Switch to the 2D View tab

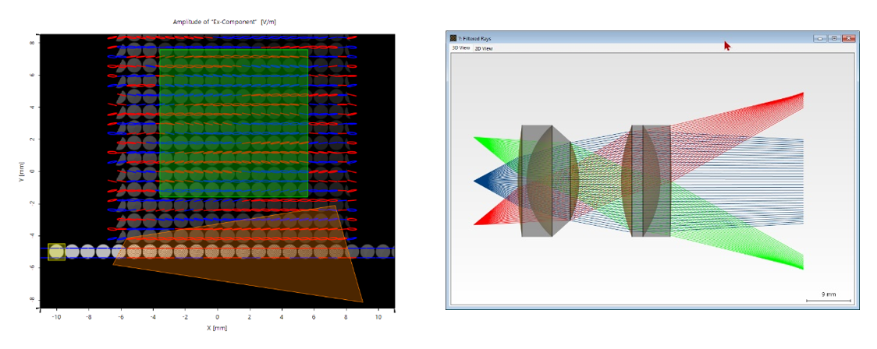[484, 48]
